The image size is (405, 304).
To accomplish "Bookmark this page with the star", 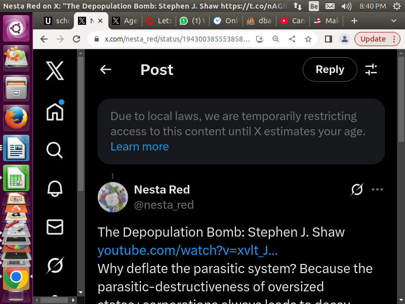I will pyautogui.click(x=308, y=40).
